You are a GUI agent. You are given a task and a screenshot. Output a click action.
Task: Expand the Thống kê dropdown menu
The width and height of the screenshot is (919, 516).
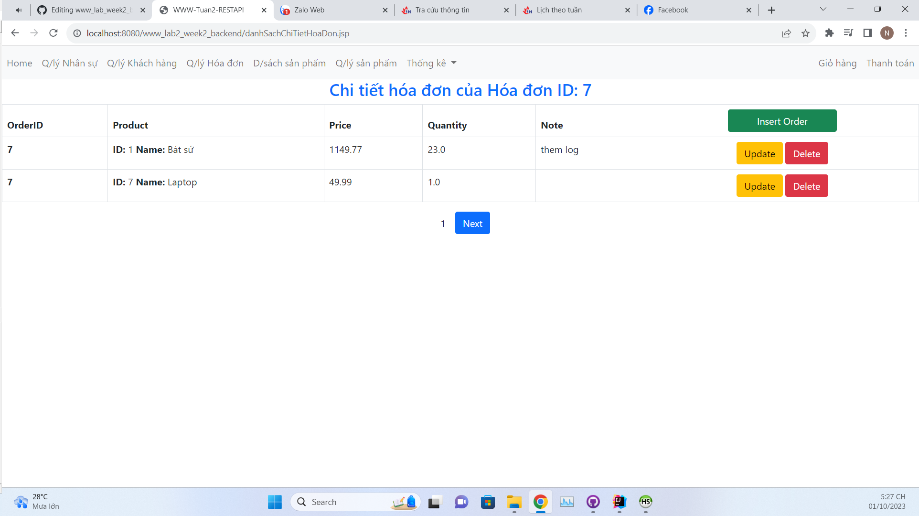(x=431, y=63)
